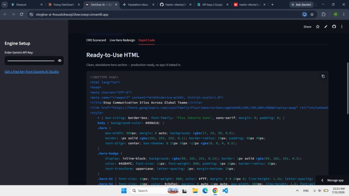This screenshot has width=349, height=196.
Task: Open the battery status icon
Action: 326,191
